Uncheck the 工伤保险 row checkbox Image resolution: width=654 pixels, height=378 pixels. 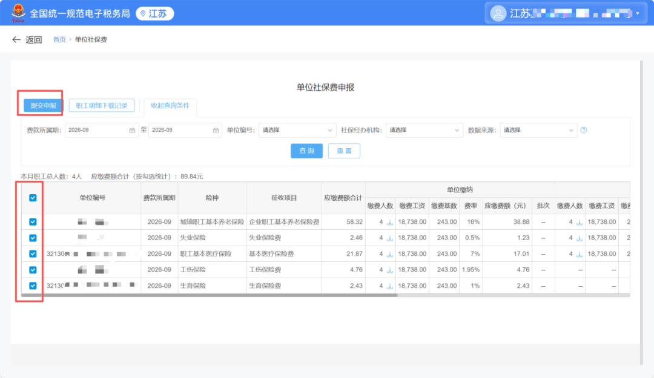pos(33,270)
